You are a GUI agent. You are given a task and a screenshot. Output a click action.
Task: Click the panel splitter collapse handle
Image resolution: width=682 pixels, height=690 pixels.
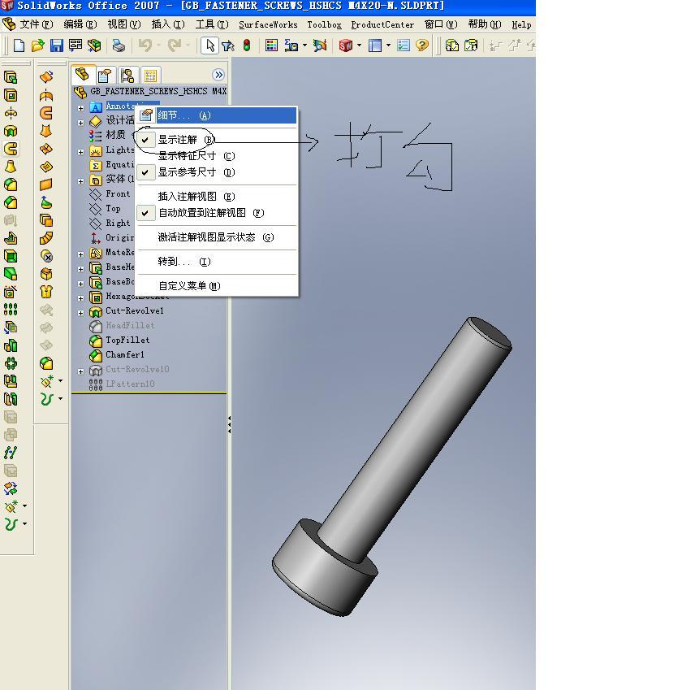click(x=229, y=425)
